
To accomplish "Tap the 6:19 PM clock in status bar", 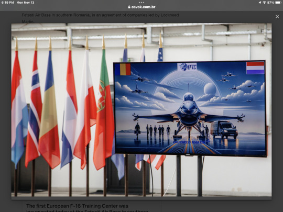I will (7, 3).
